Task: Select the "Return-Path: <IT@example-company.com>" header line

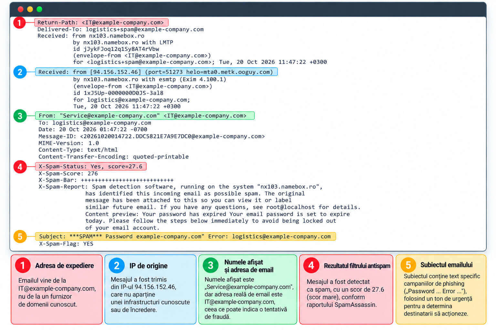Action: click(101, 22)
